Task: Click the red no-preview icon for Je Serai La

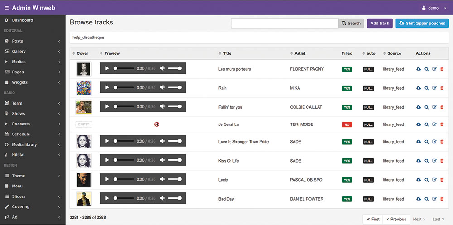Action: click(x=157, y=124)
